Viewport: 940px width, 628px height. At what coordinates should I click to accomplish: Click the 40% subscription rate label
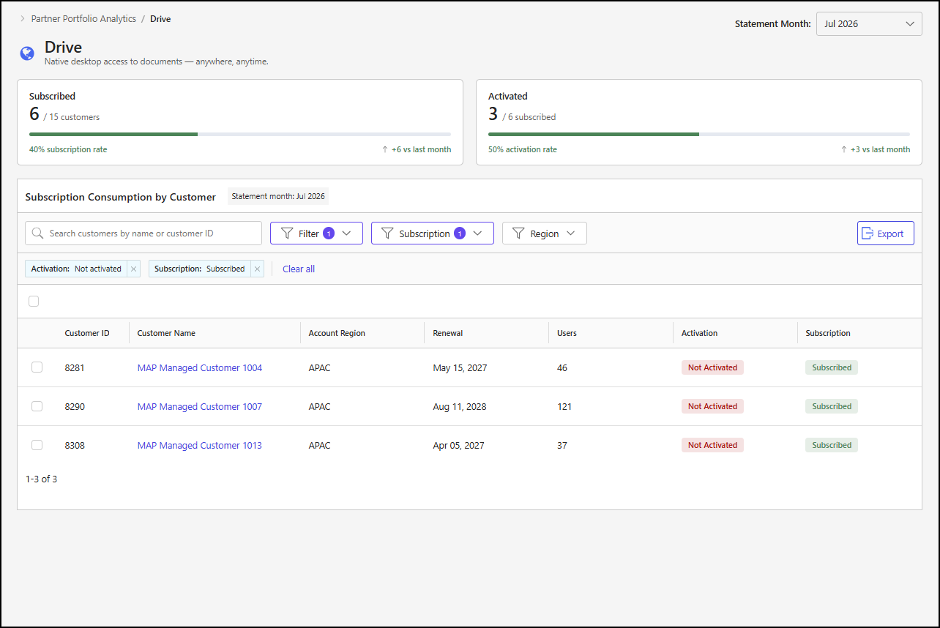(68, 149)
